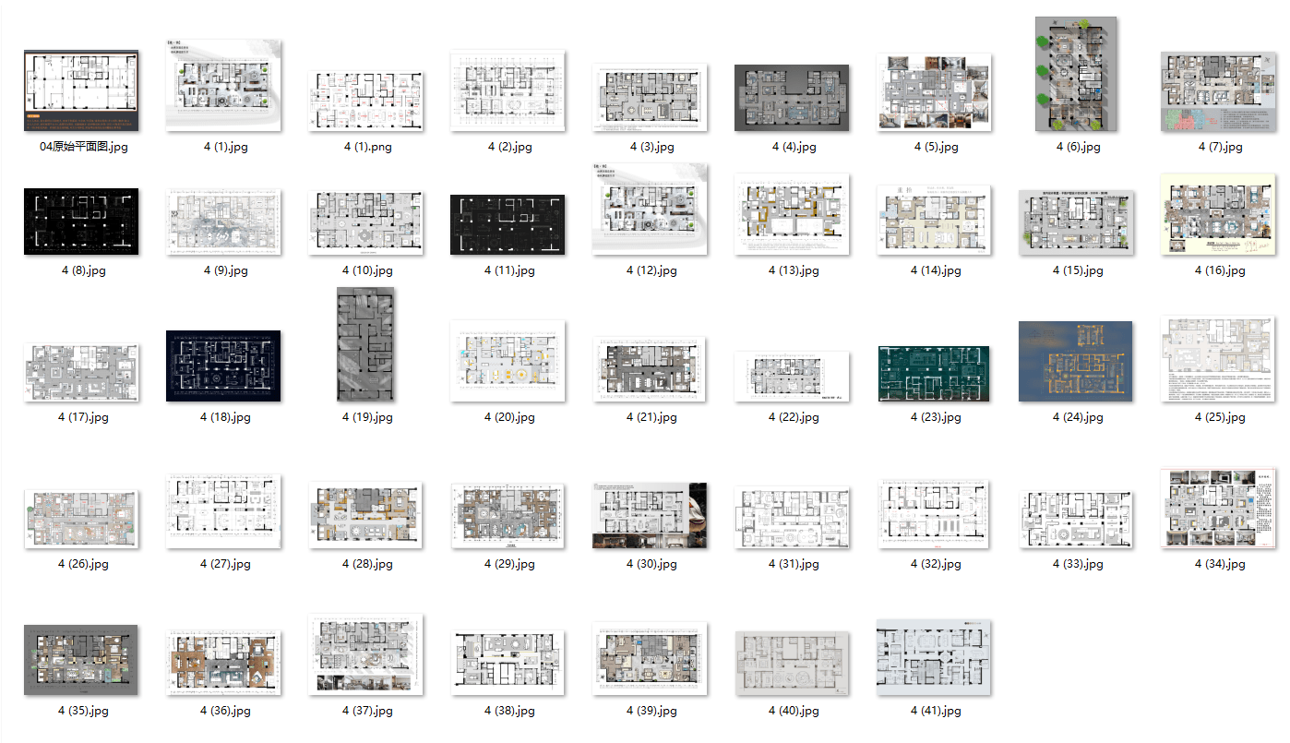Click the 4 (36).jpg wood floor thumbnail

pos(223,662)
